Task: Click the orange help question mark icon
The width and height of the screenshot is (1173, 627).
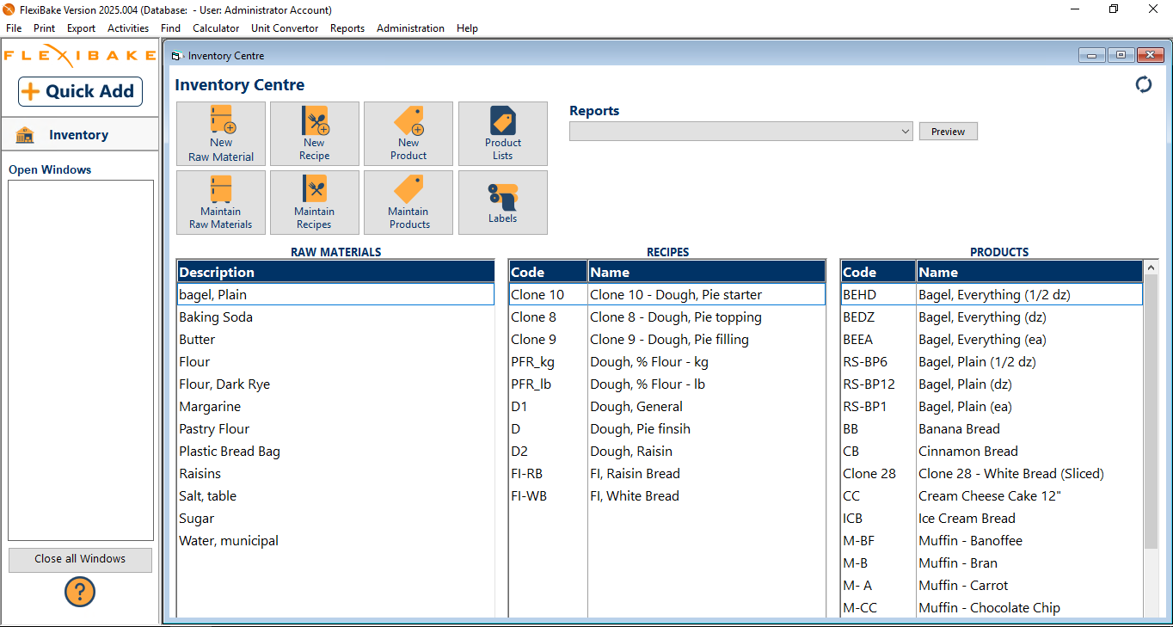Action: 80,592
